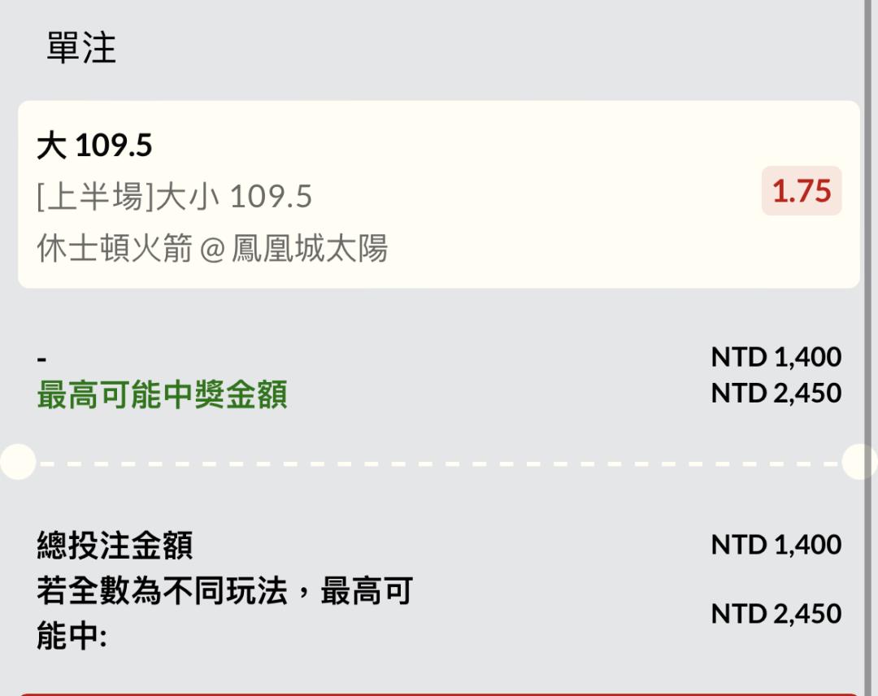Viewport: 878px width, 696px height.
Task: Click the right circular notch of the divider
Action: pos(858,462)
